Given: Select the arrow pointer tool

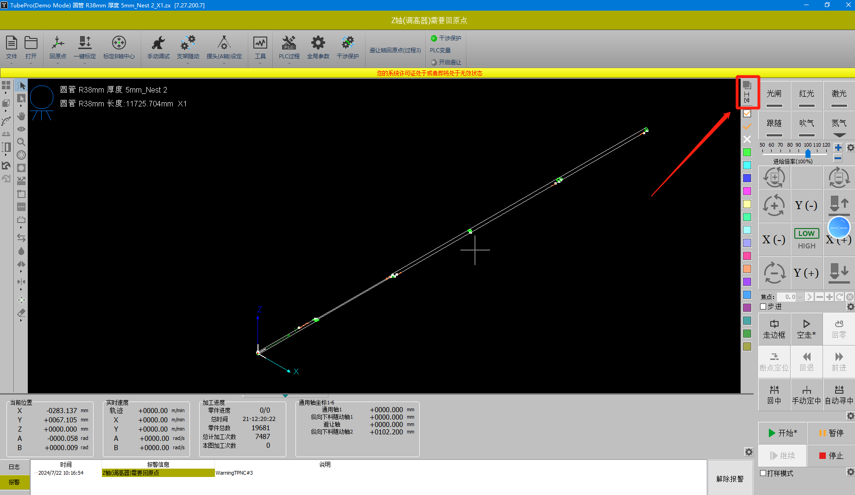Looking at the screenshot, I should (x=21, y=86).
